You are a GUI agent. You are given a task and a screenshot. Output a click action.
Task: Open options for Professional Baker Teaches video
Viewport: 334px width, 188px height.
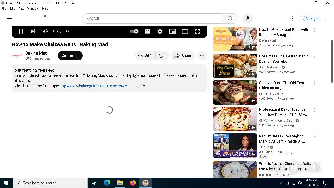coord(315,110)
